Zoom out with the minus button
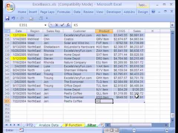This screenshot has width=178, height=133. (134, 130)
